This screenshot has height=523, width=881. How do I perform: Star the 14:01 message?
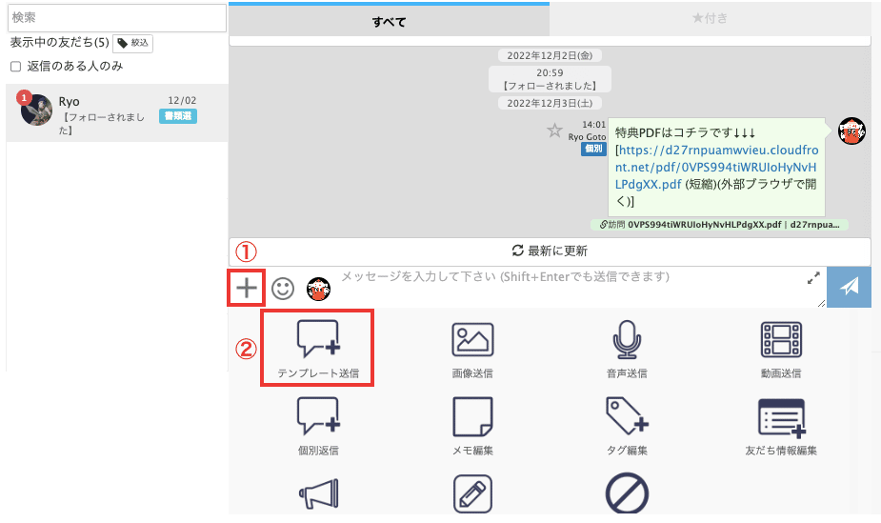tap(554, 131)
